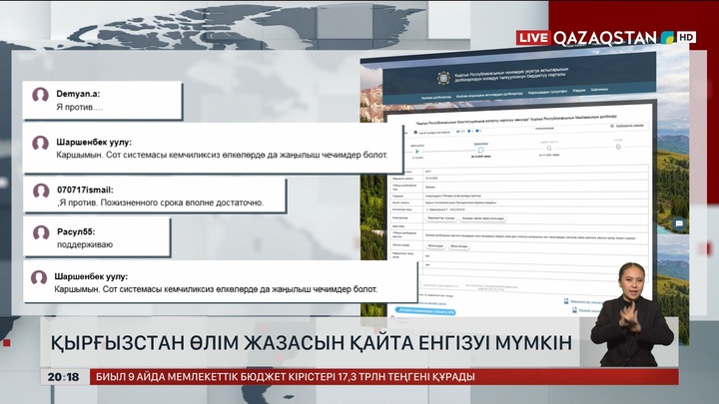Click the speech bubble discussion stage icon

[480, 148]
